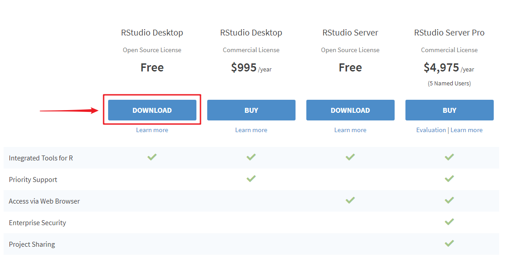Click Free price under first RStudio Desktop
This screenshot has height=262, width=505.
[x=152, y=67]
